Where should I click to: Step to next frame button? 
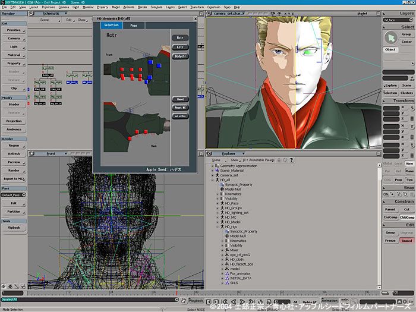point(216,302)
